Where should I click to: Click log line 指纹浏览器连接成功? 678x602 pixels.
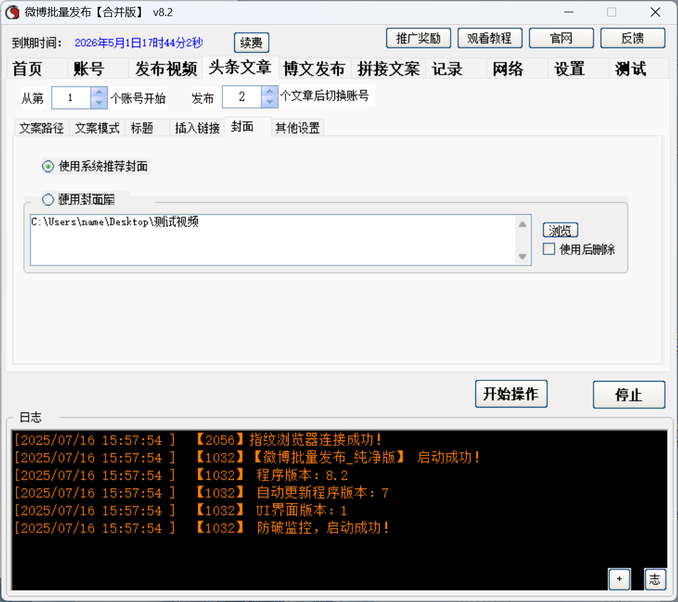pyautogui.click(x=199, y=440)
